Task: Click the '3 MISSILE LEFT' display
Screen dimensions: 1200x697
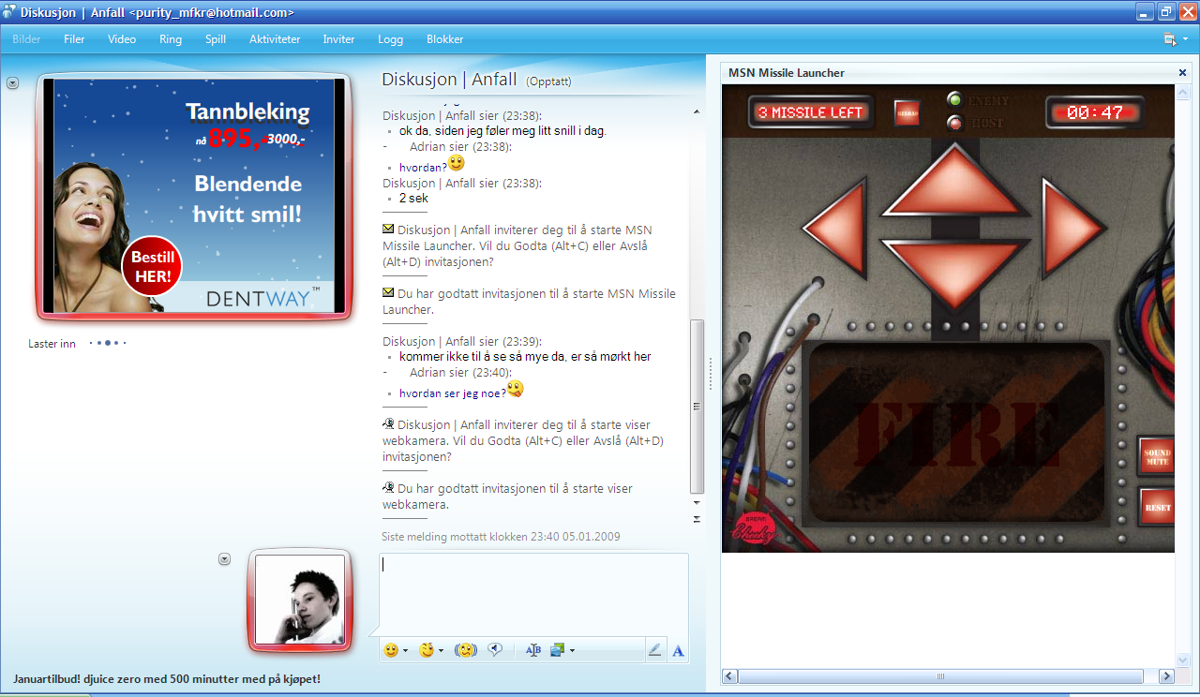Action: [x=811, y=112]
